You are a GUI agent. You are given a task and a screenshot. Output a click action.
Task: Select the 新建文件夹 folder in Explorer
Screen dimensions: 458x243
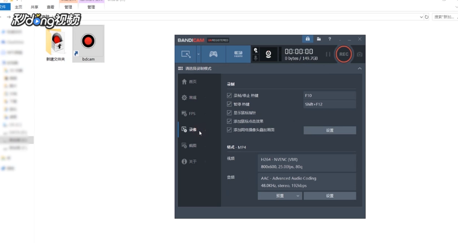(x=55, y=45)
